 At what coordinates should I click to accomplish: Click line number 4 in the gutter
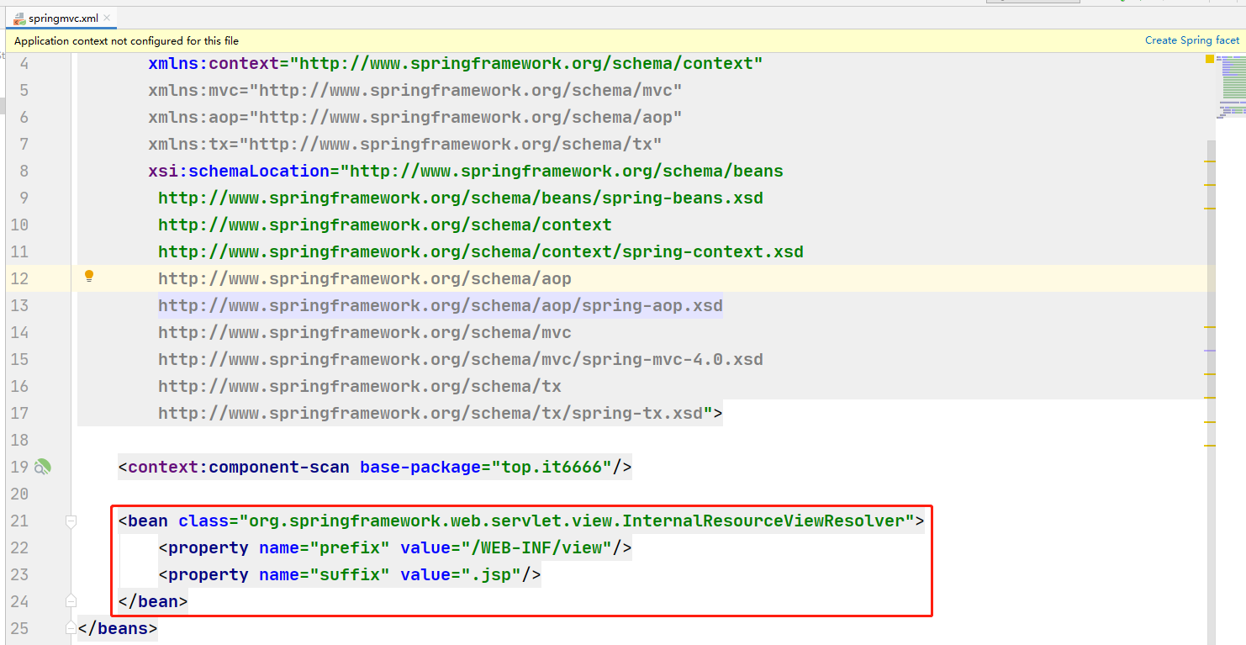(x=24, y=63)
